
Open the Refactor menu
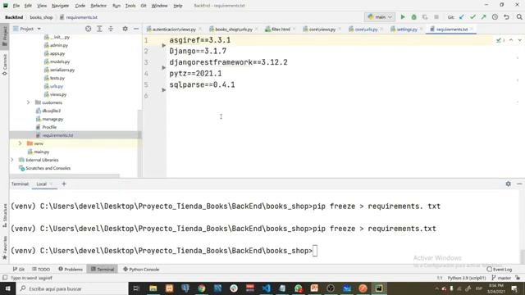coord(98,6)
